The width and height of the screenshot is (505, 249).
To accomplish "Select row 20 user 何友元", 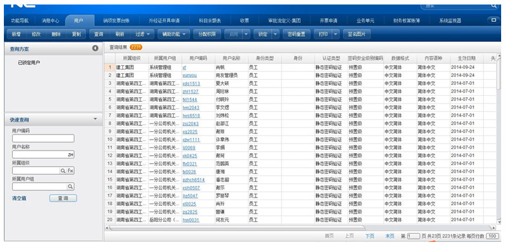I will click(x=222, y=220).
